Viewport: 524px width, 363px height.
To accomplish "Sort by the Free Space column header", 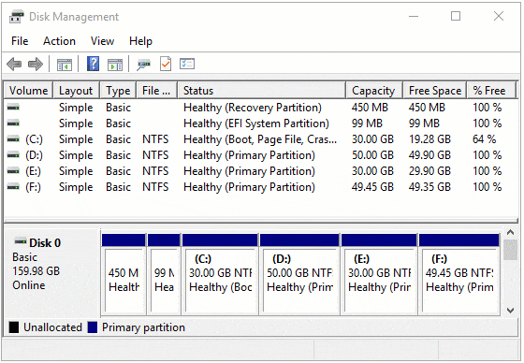I will pos(435,90).
